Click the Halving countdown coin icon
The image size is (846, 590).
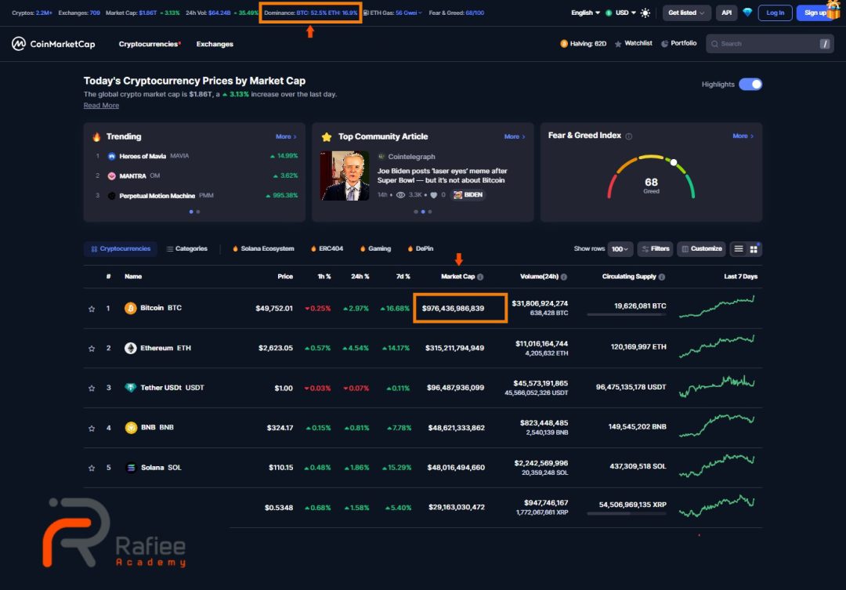564,44
